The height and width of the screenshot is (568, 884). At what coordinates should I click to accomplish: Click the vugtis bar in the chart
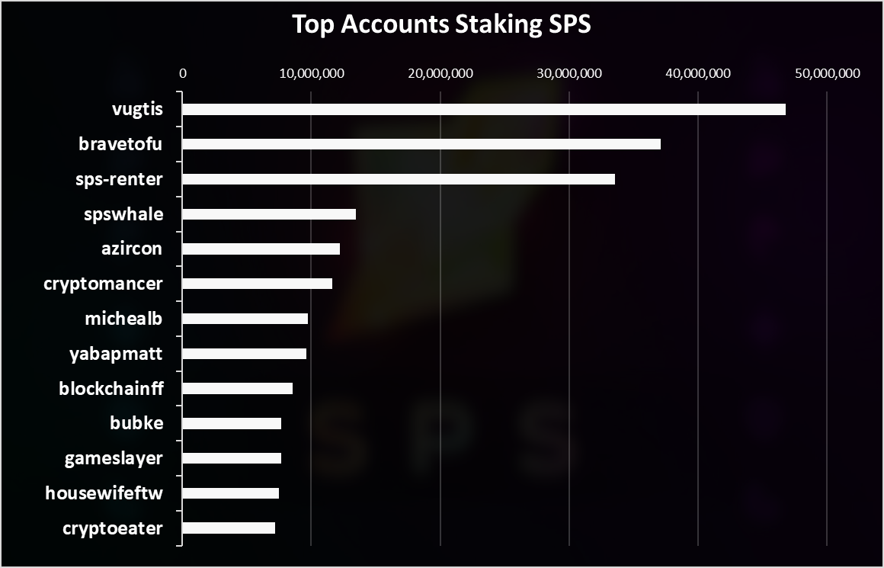point(484,110)
